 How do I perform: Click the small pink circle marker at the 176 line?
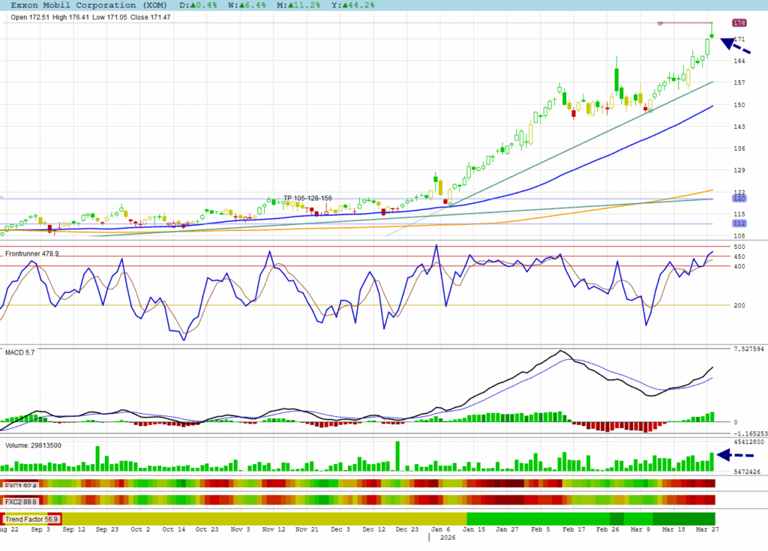(x=660, y=23)
